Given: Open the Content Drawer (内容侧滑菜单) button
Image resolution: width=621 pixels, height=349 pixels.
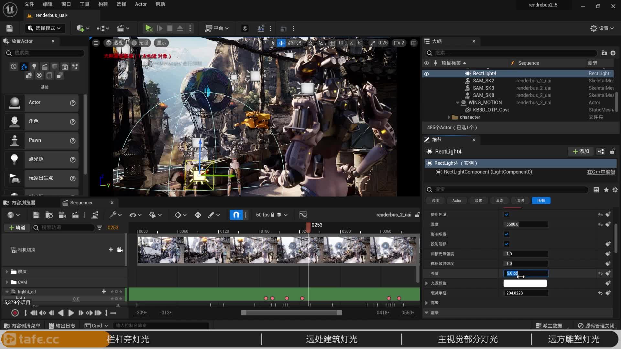Looking at the screenshot, I should click(22, 326).
